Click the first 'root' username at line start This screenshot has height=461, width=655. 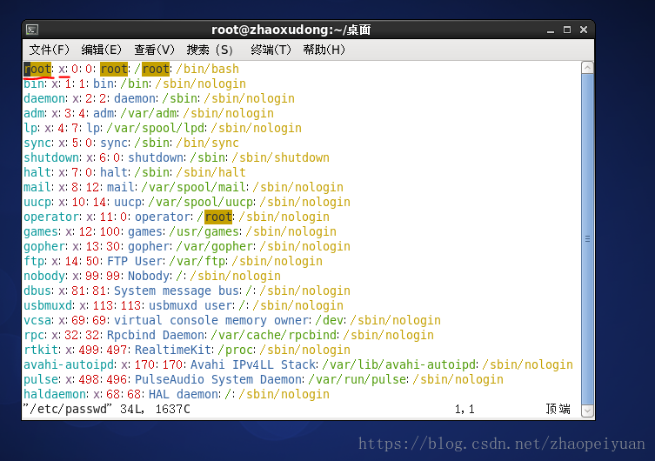(x=37, y=69)
